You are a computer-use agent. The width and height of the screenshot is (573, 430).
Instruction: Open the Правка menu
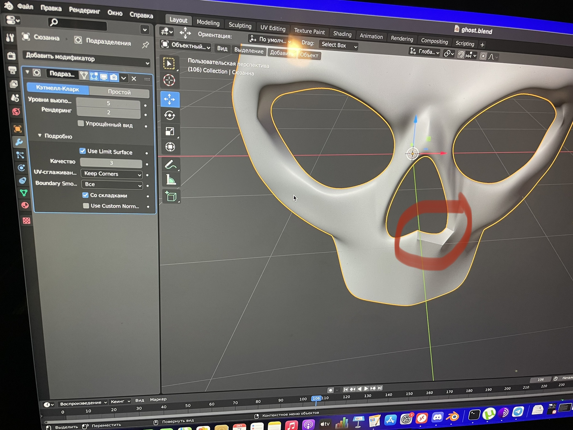click(x=51, y=8)
